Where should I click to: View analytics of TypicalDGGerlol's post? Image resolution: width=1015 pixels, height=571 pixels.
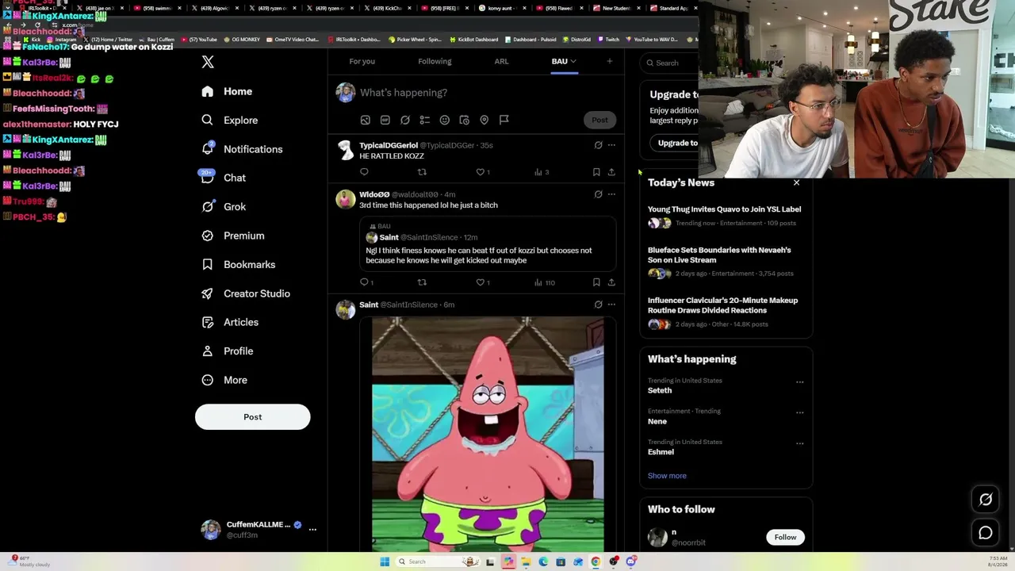[x=541, y=172]
